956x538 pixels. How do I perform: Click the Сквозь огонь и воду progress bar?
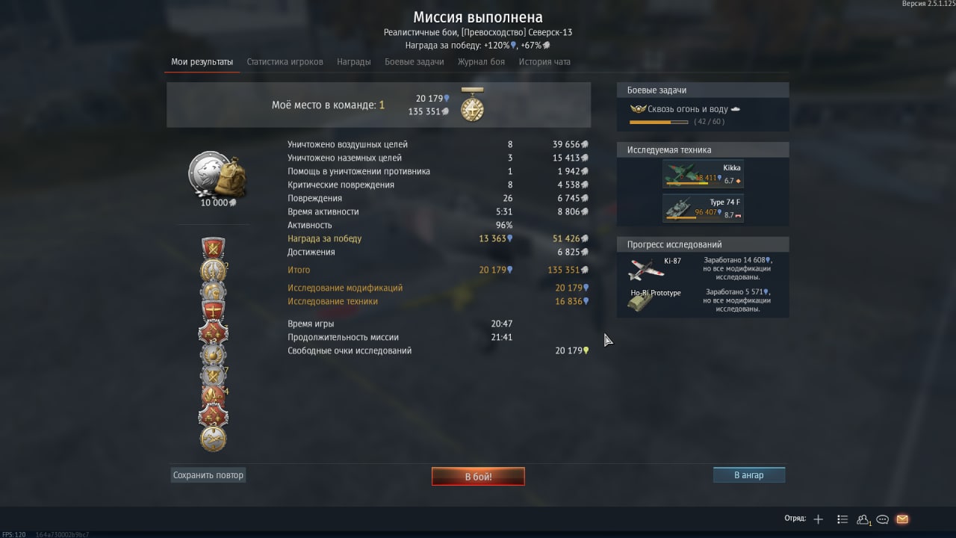coord(659,122)
